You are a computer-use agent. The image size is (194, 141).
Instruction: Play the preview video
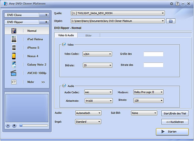click(8, 126)
